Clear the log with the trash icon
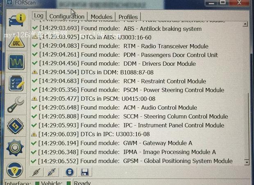254x185 pixels. [x=70, y=172]
